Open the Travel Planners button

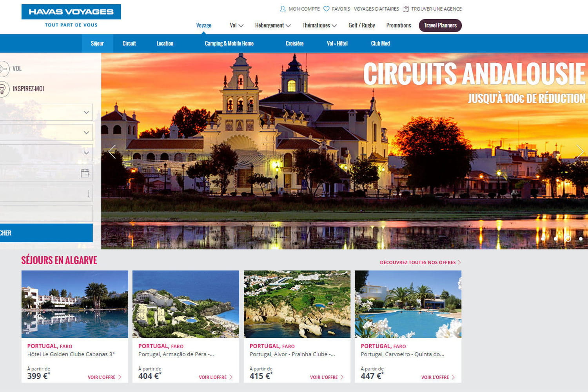[440, 25]
